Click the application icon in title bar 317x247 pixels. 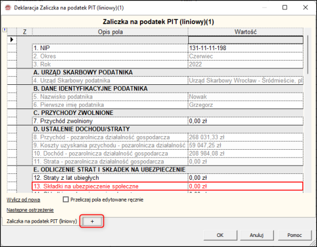tap(8, 8)
